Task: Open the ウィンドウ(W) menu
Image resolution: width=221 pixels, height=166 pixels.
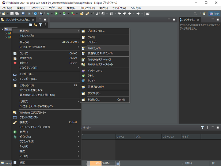Action: coord(119,8)
